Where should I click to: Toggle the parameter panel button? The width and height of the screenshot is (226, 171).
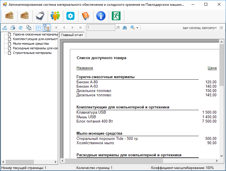click(38, 28)
